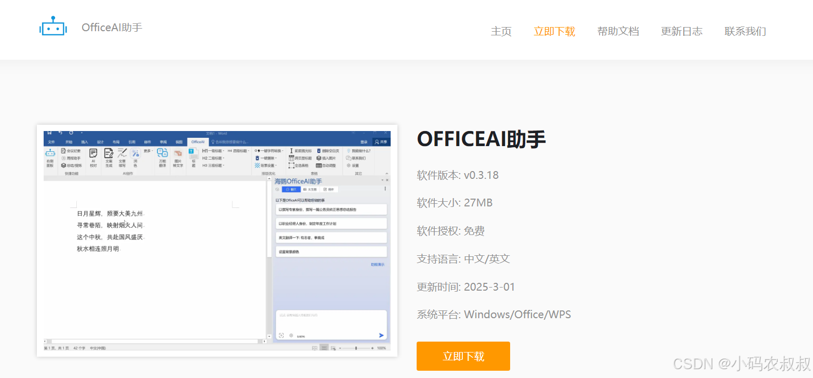The height and width of the screenshot is (378, 813).
Task: Click the 润色 icon in the preview ribbon
Action: (x=136, y=153)
